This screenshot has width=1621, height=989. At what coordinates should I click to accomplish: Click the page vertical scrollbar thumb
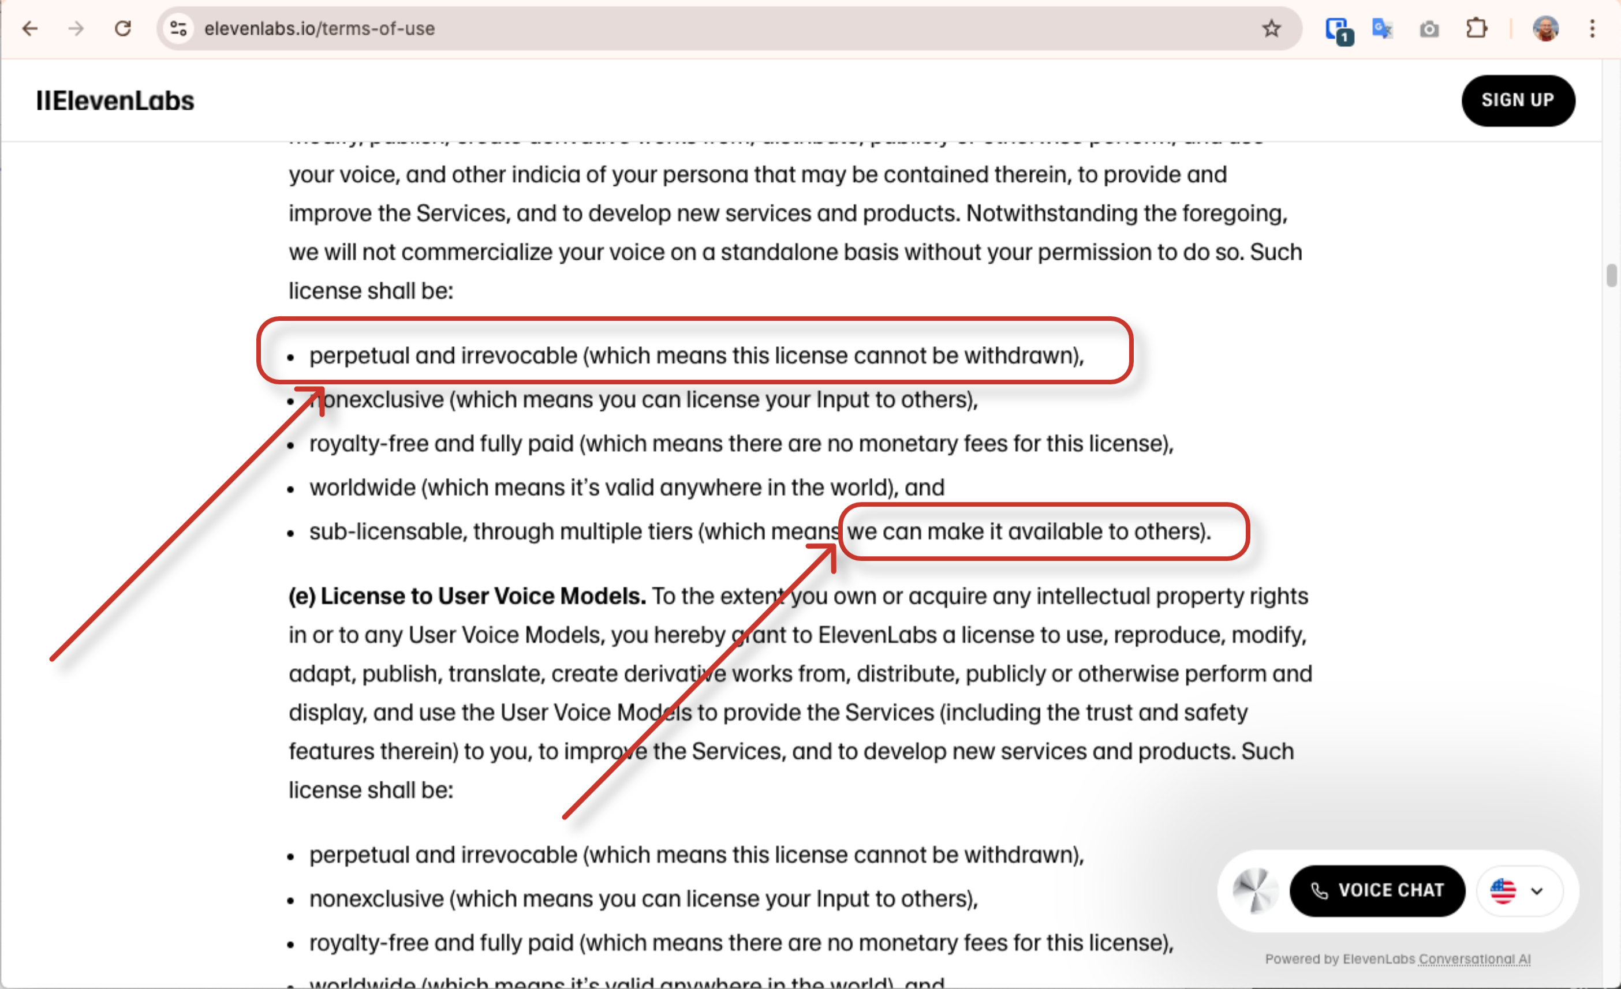1611,275
